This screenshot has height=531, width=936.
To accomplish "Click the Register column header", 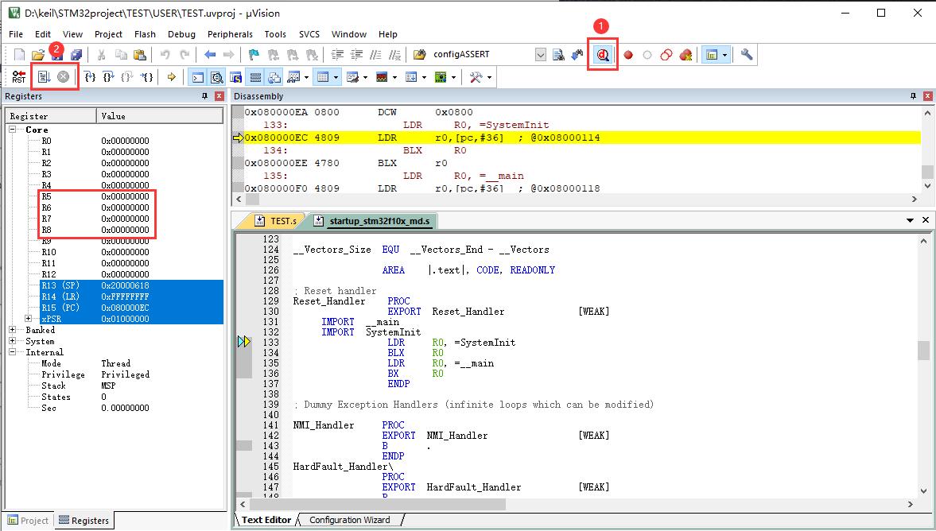I will click(x=51, y=116).
